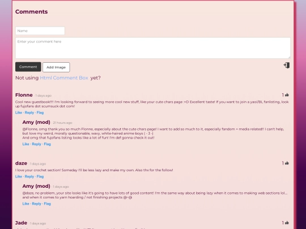
Task: Click the Comments heading
Action: [31, 12]
